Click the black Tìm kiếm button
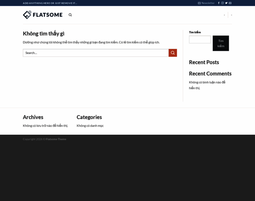 (220, 43)
